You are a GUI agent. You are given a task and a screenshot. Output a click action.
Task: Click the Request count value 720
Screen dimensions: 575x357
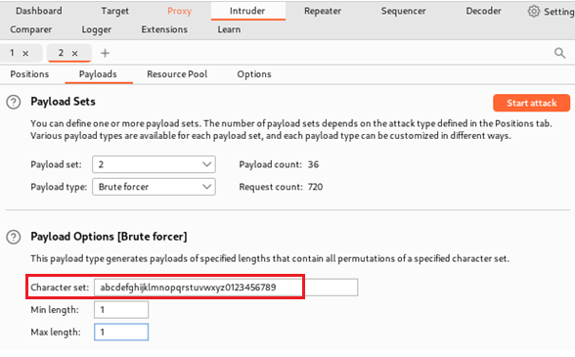click(315, 187)
